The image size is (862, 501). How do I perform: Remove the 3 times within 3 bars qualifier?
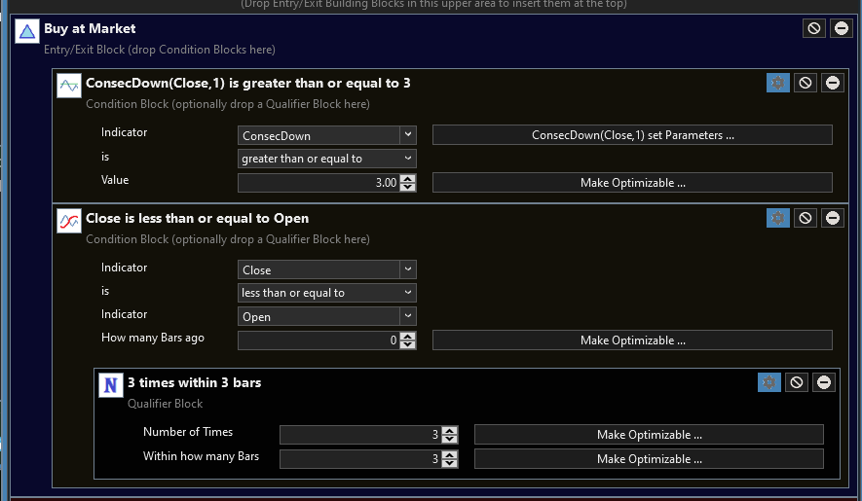pyautogui.click(x=824, y=382)
